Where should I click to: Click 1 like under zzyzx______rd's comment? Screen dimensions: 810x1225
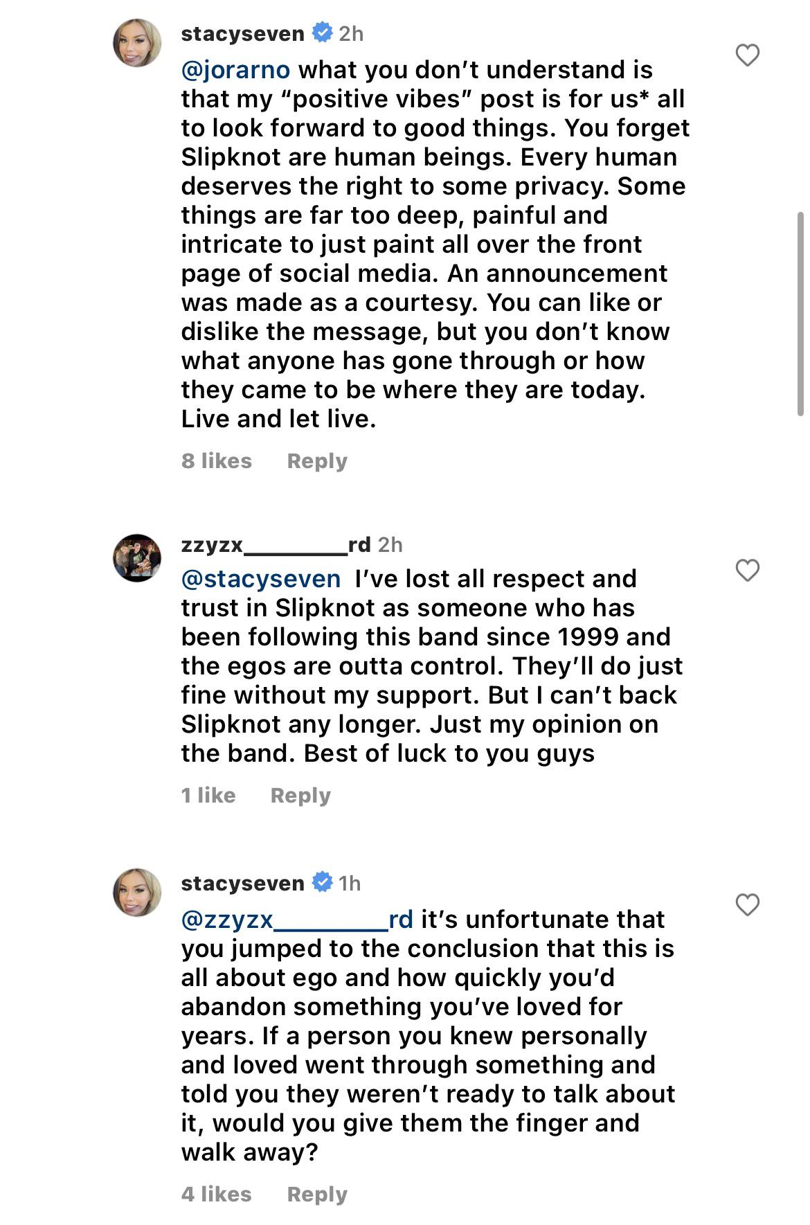209,795
